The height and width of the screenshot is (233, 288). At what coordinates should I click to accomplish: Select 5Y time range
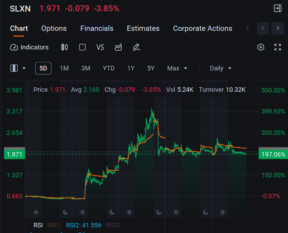click(x=151, y=68)
